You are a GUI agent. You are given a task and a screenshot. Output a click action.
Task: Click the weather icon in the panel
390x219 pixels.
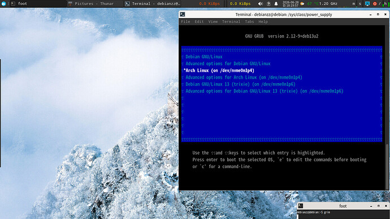[x=302, y=3]
